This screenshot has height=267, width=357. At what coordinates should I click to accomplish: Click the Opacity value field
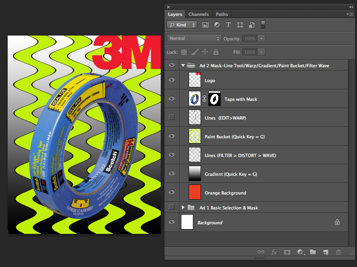(x=250, y=38)
